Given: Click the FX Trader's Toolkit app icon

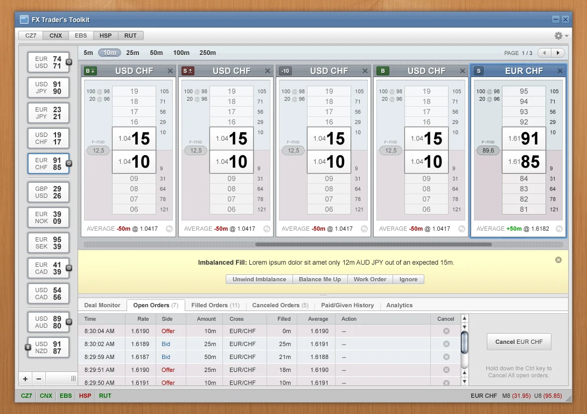Looking at the screenshot, I should click(24, 19).
